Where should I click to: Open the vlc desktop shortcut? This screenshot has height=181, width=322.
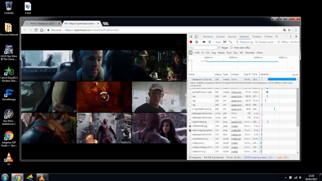click(x=9, y=159)
